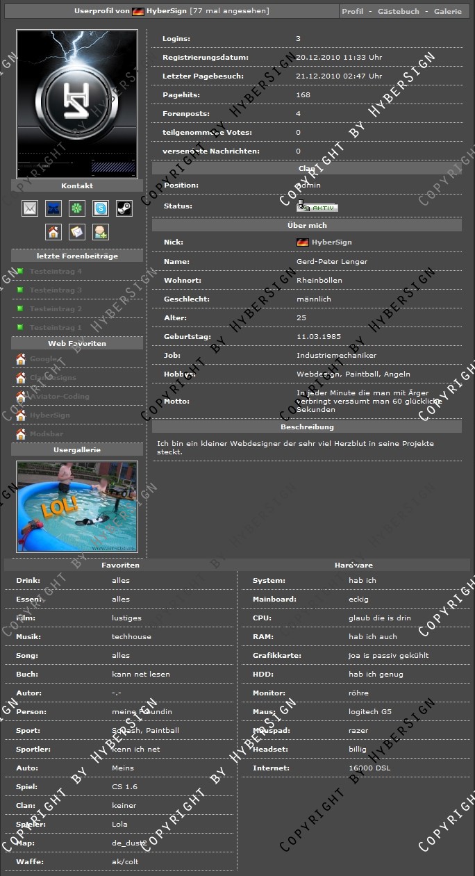Click the Waffe value ak/colt
Screen dimensions: 475x876
tap(125, 862)
